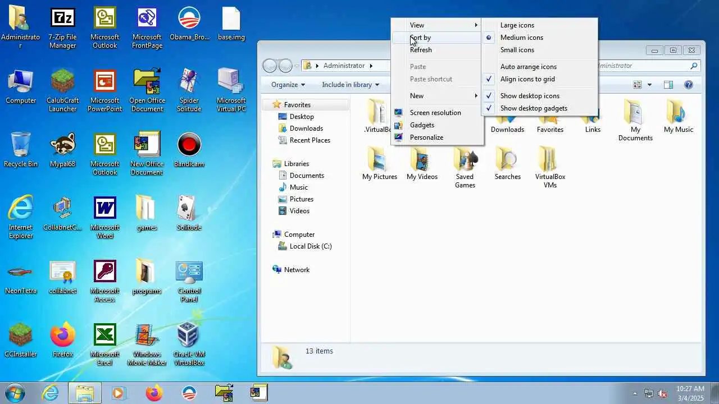The image size is (719, 404).
Task: Go to Desktop in Favorites
Action: (x=302, y=117)
